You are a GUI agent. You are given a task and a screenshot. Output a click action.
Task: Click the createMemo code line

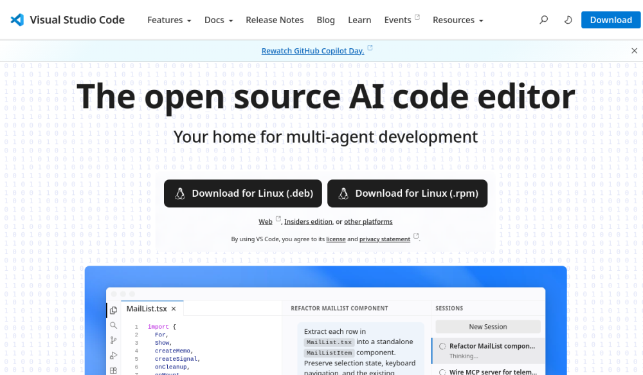click(174, 351)
